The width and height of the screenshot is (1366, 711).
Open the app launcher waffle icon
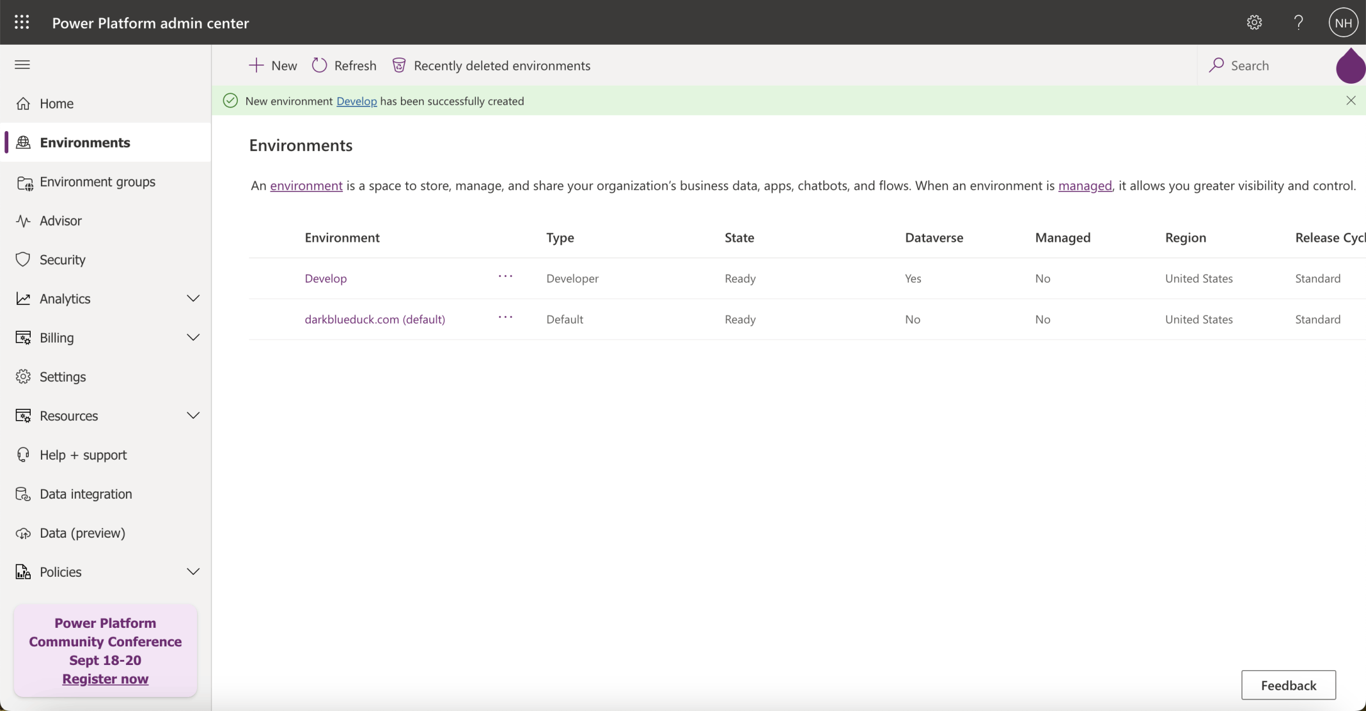tap(22, 22)
